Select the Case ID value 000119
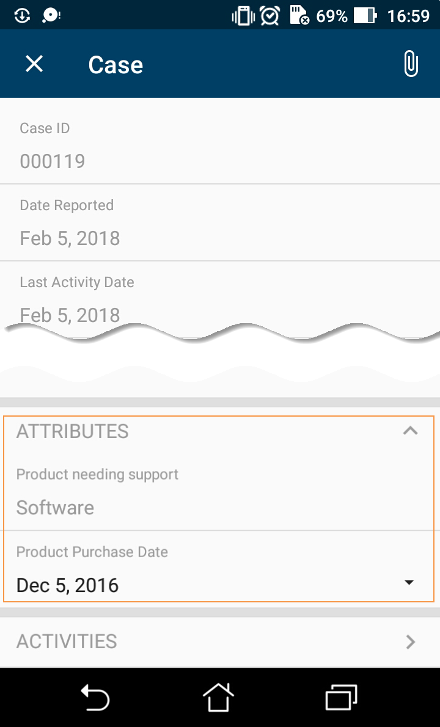 click(53, 161)
